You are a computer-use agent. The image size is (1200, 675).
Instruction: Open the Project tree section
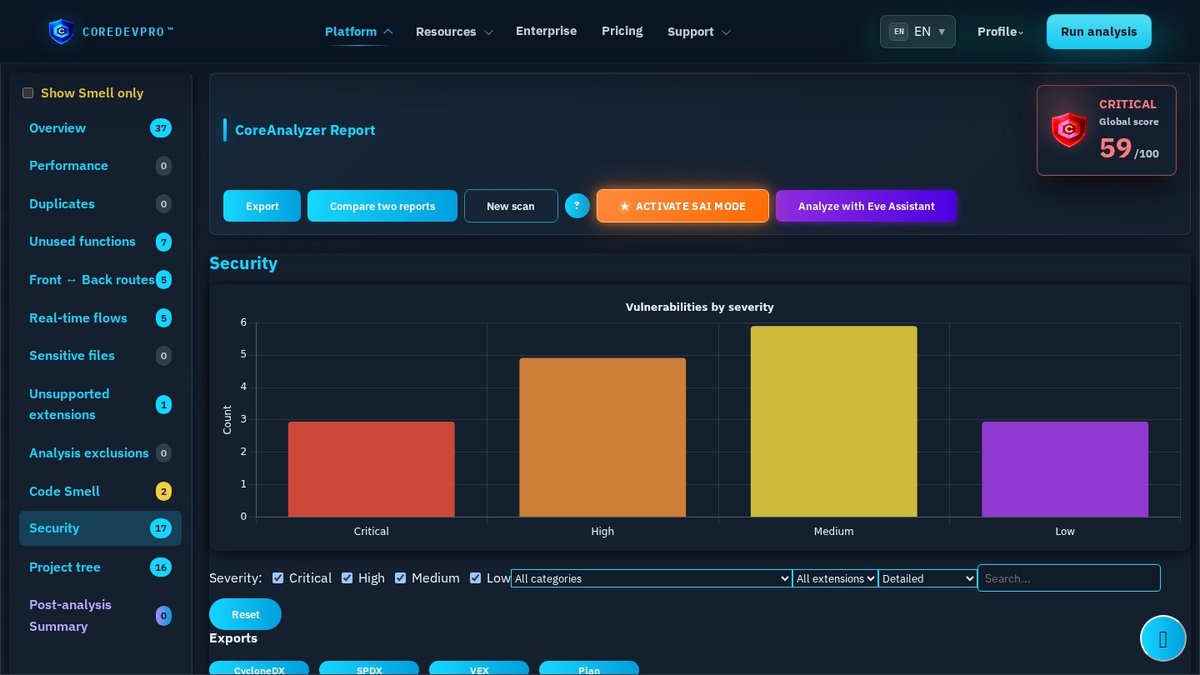click(x=100, y=567)
